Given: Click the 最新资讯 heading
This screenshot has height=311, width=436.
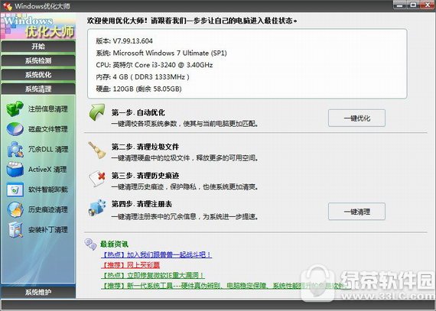Looking at the screenshot, I should tap(114, 245).
